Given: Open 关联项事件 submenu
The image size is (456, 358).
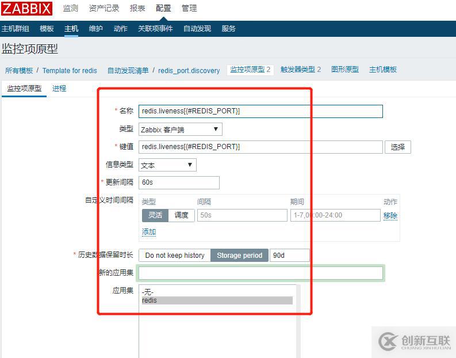Looking at the screenshot, I should tap(155, 29).
